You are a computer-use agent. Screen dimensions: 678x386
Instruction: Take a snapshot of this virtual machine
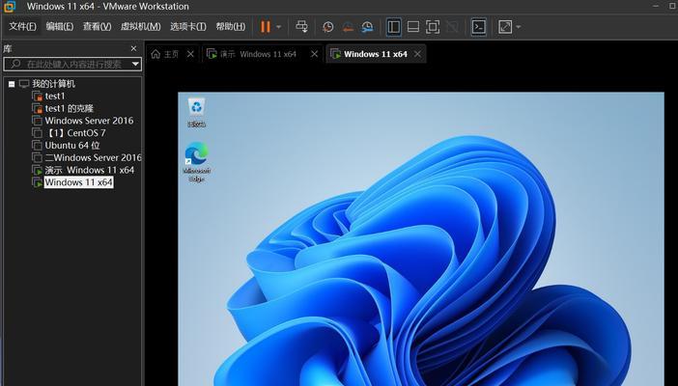click(x=327, y=27)
